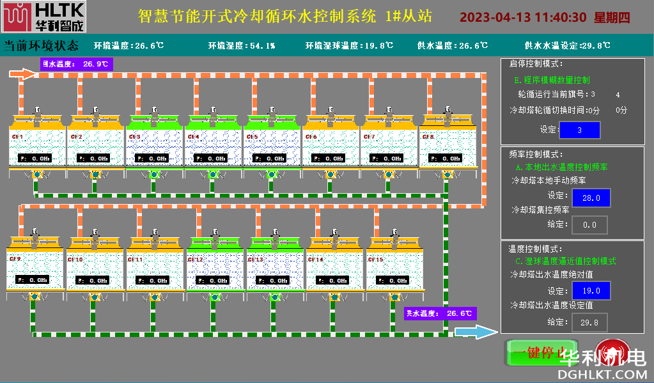Click cooling tower CF5 unit
The height and width of the screenshot is (383, 654).
tap(271, 142)
